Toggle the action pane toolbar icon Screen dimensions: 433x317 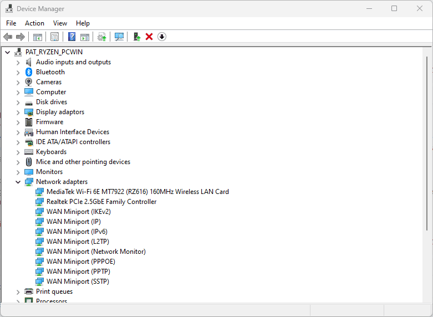(85, 37)
